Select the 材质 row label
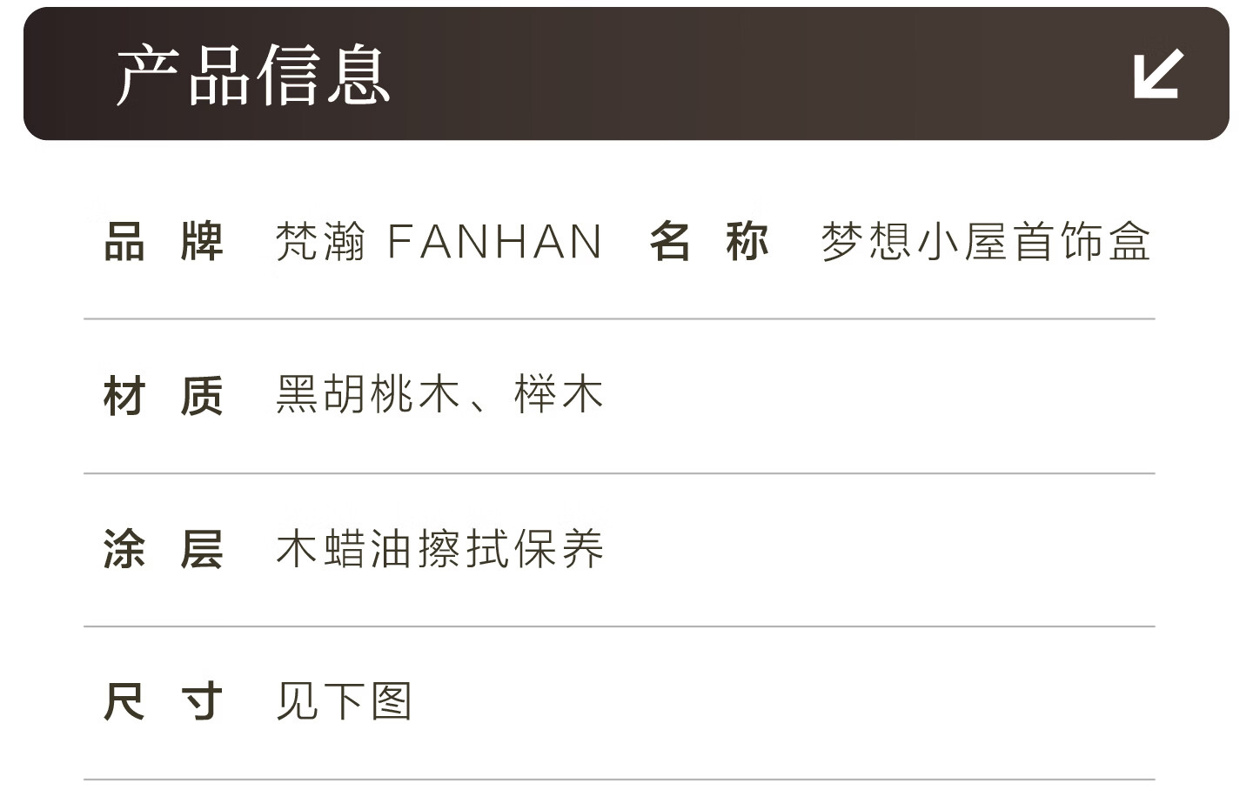This screenshot has height=797, width=1253. click(x=164, y=396)
